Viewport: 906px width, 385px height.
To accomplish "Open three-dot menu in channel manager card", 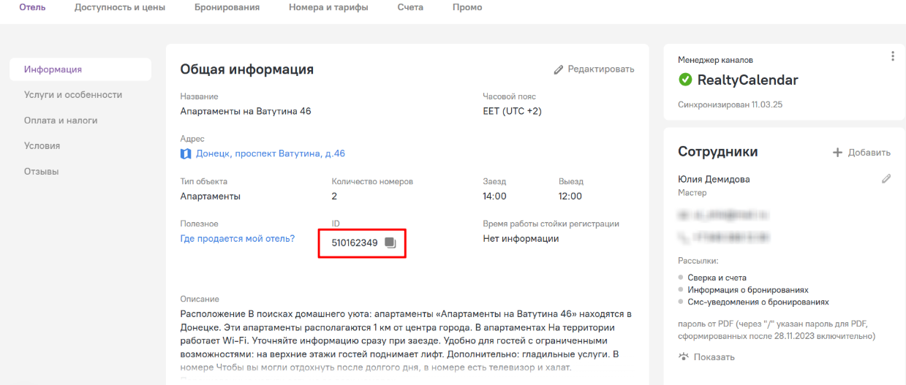I will (892, 56).
